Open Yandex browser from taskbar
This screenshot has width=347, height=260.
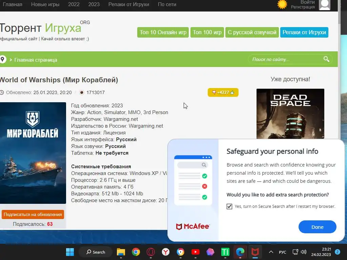(165, 252)
